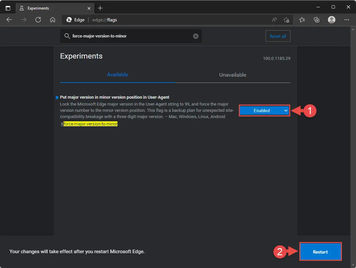Click the Restart button
Image resolution: width=356 pixels, height=268 pixels.
pos(320,252)
